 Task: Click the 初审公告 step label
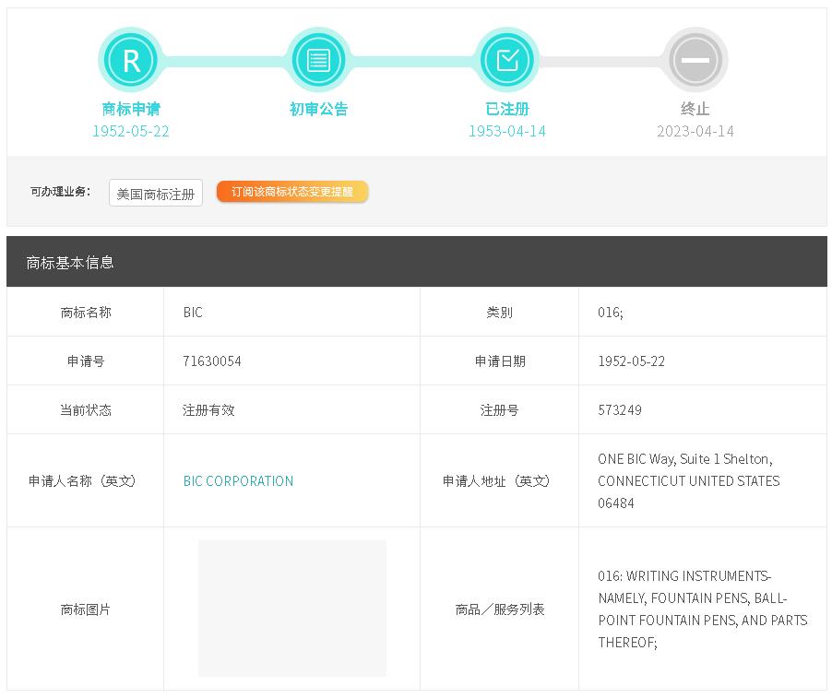pos(318,109)
